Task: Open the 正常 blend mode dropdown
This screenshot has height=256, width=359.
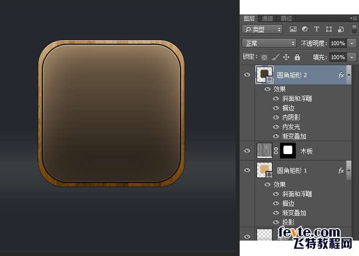Action: pos(269,43)
